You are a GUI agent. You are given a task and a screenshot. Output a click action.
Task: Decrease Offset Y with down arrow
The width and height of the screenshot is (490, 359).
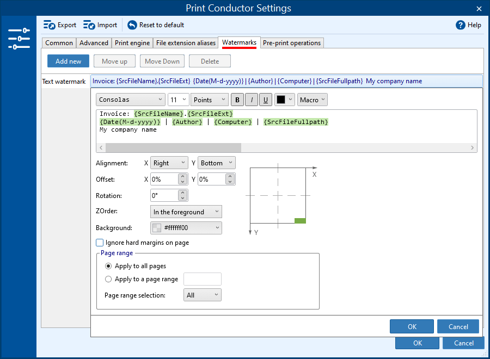[x=230, y=182]
